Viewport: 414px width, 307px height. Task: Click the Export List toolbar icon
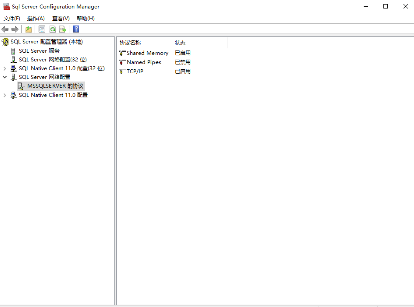coord(62,29)
